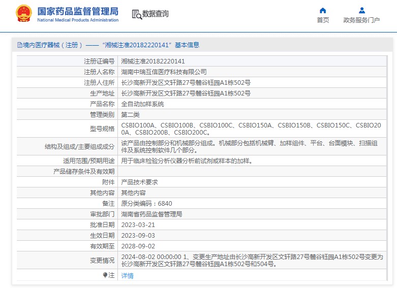This screenshot has height=288, width=397.
Task: Click the user icon above 政务服务门户
Action: tap(362, 10)
